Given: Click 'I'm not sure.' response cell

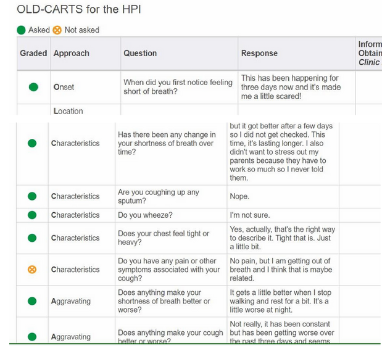Looking at the screenshot, I should coord(283,215).
